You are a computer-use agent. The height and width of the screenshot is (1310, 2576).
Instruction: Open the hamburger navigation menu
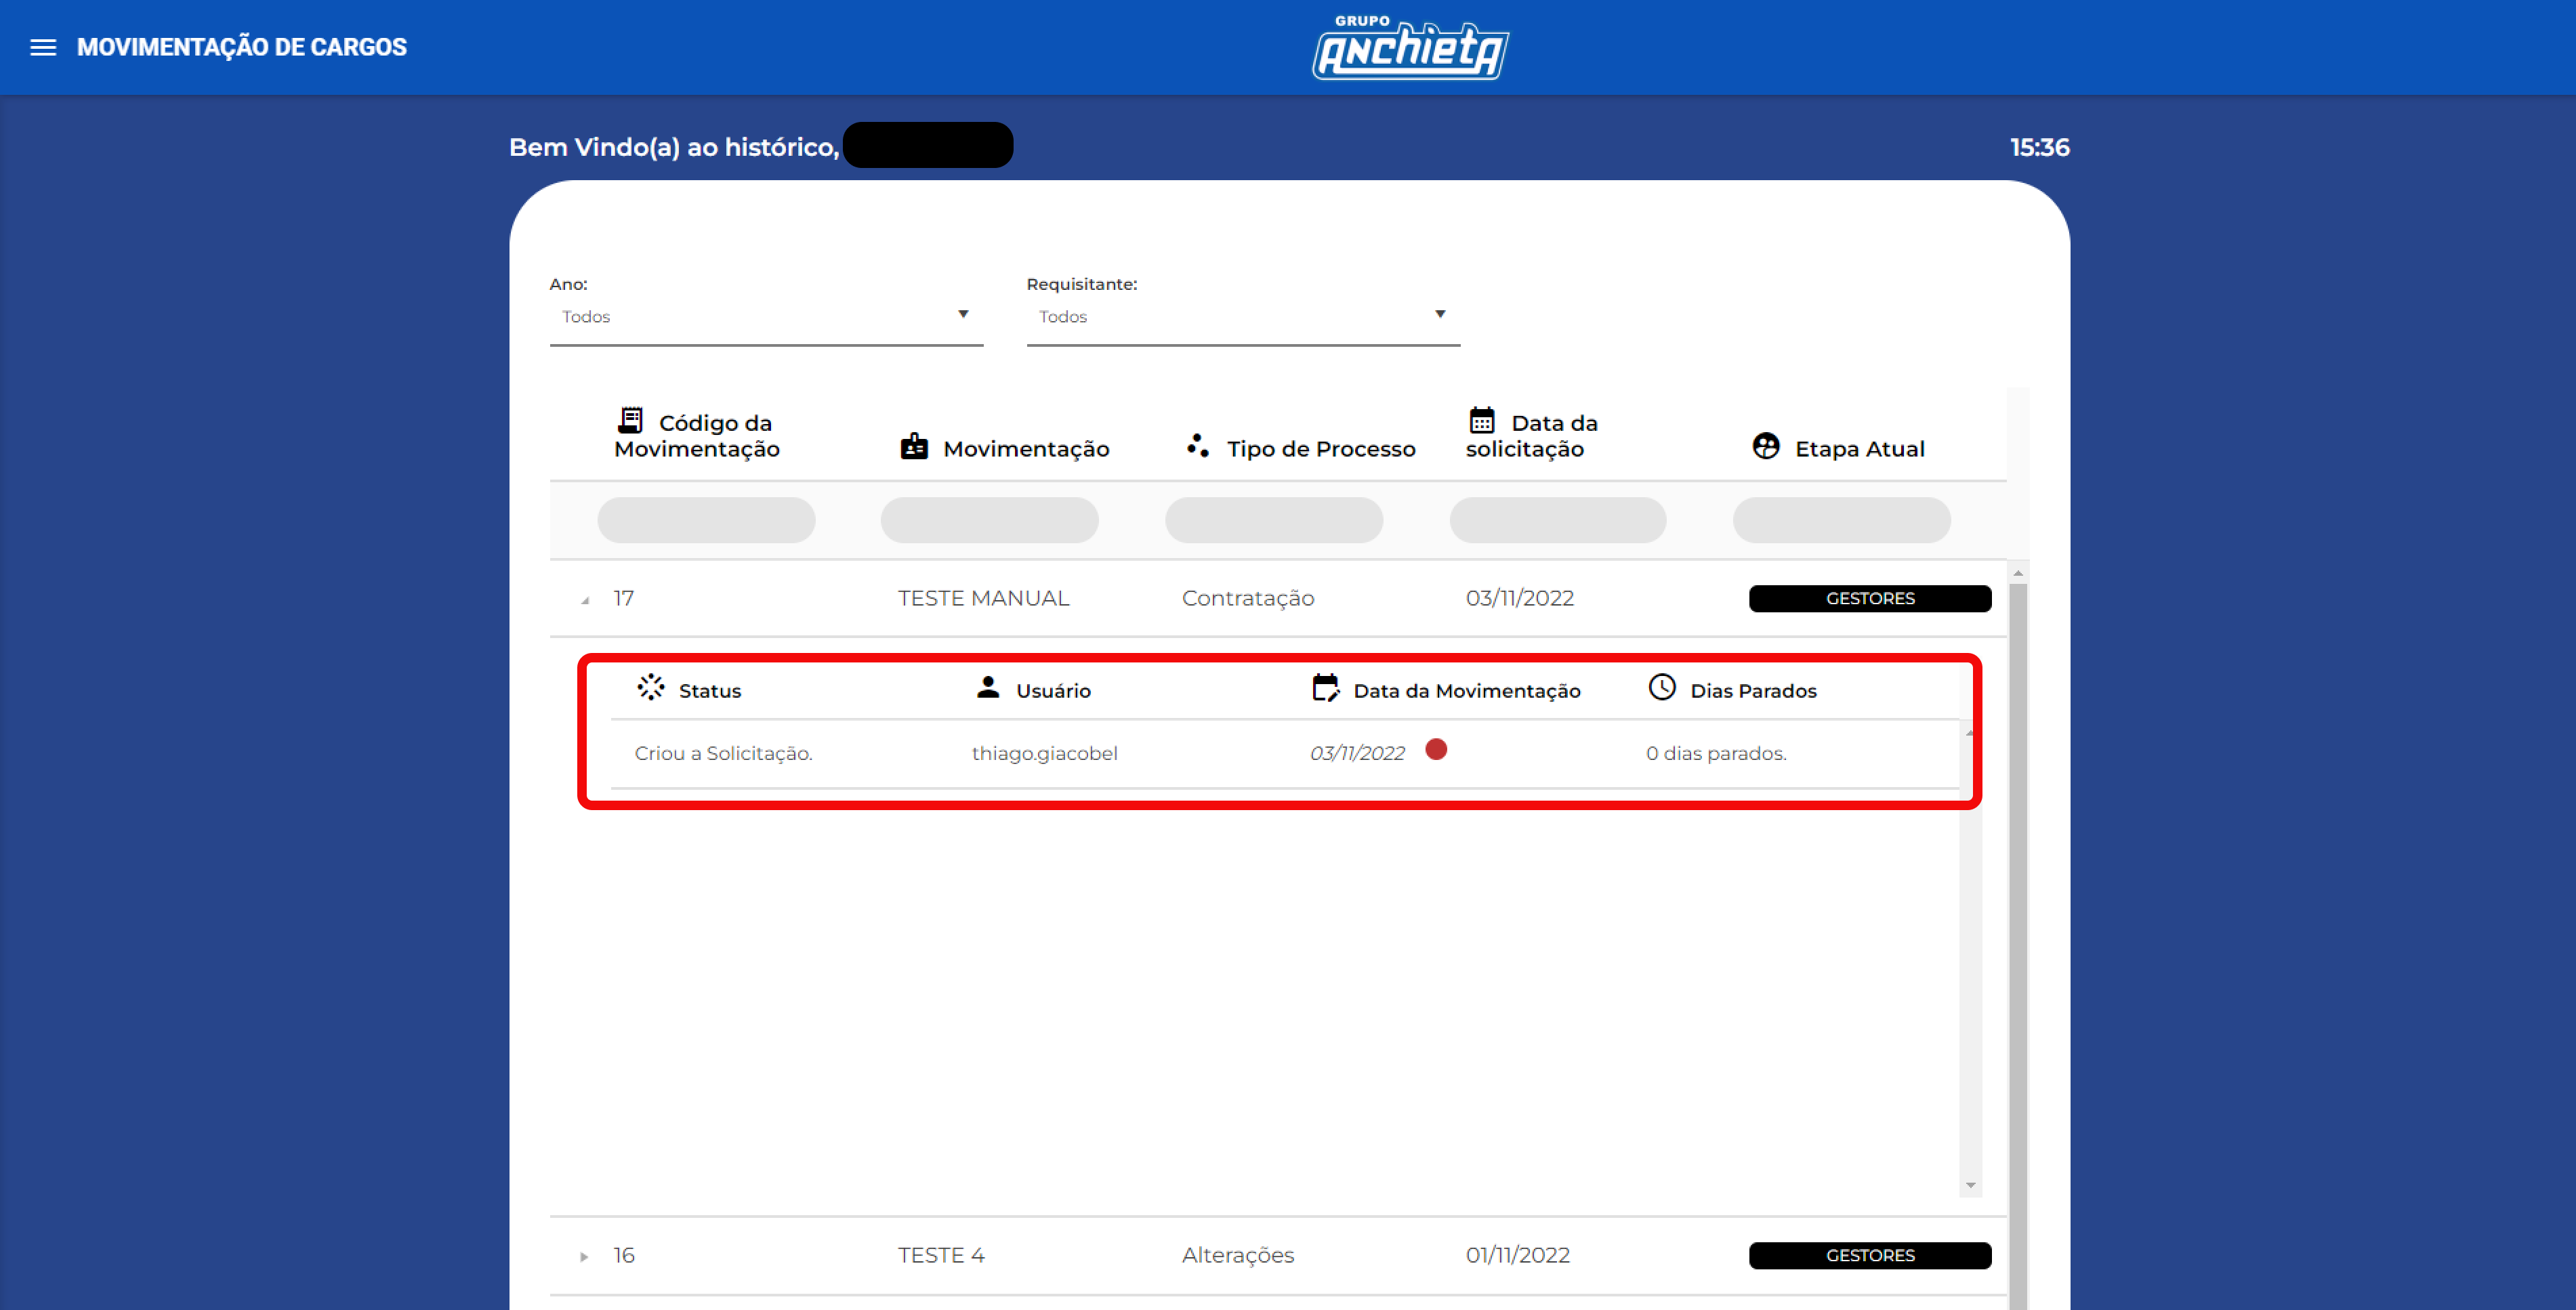[43, 47]
